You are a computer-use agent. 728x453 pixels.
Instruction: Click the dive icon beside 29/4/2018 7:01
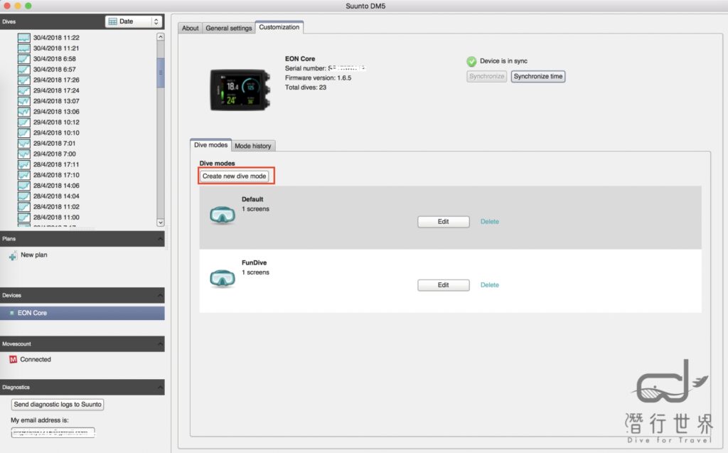coord(23,144)
